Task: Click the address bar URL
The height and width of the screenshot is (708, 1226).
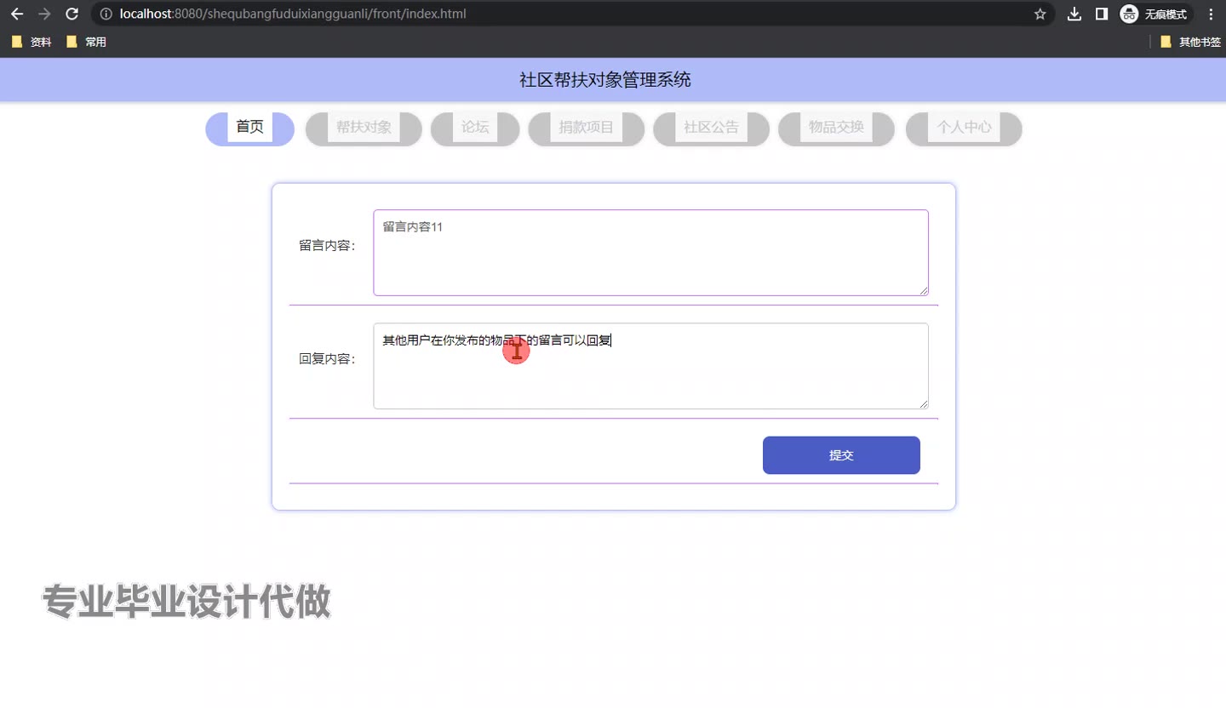Action: 294,14
